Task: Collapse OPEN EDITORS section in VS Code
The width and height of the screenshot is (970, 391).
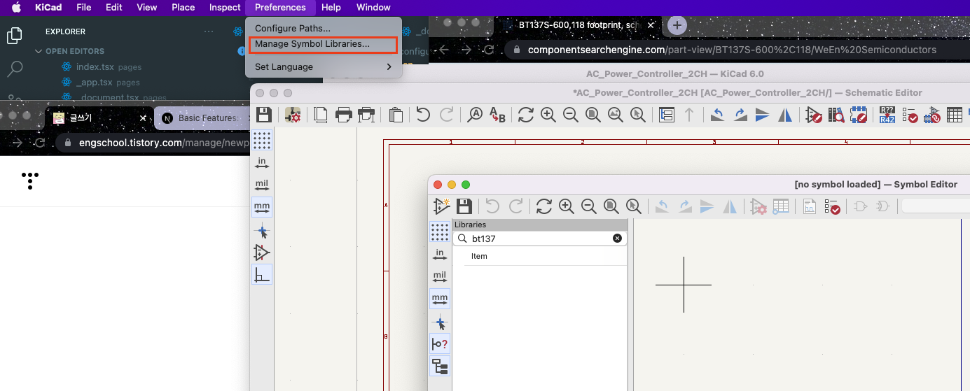Action: [x=39, y=51]
